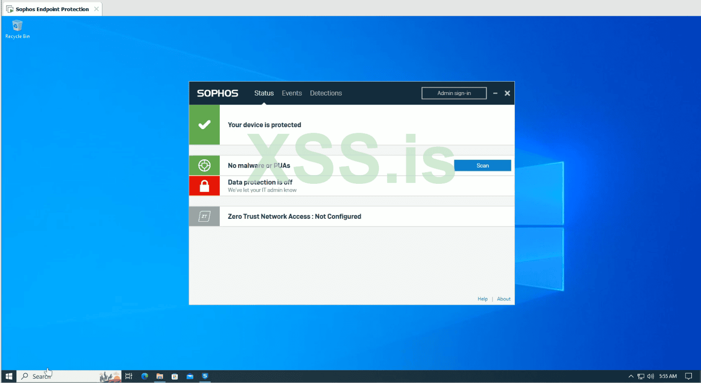701x383 pixels.
Task: Launch Microsoft Edge from the taskbar
Action: (x=145, y=376)
